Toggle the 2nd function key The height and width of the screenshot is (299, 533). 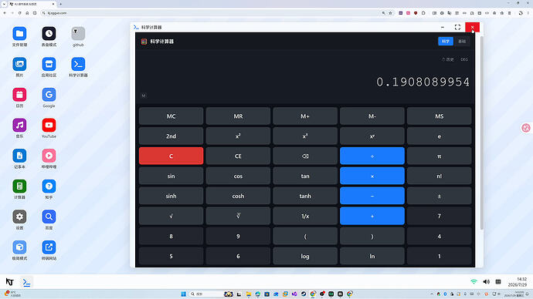click(171, 136)
